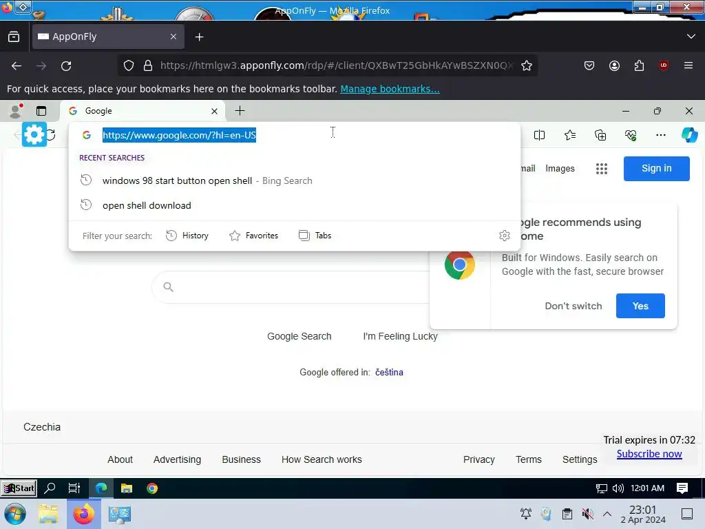Open new tab in Edge
The image size is (705, 529).
(x=240, y=111)
